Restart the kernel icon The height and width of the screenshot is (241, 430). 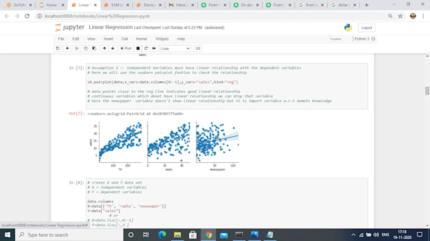pos(146,49)
